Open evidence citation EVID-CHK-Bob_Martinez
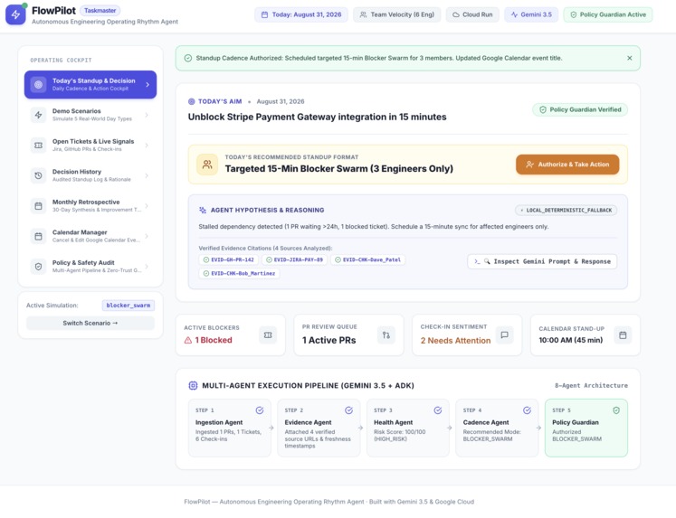 tap(239, 273)
